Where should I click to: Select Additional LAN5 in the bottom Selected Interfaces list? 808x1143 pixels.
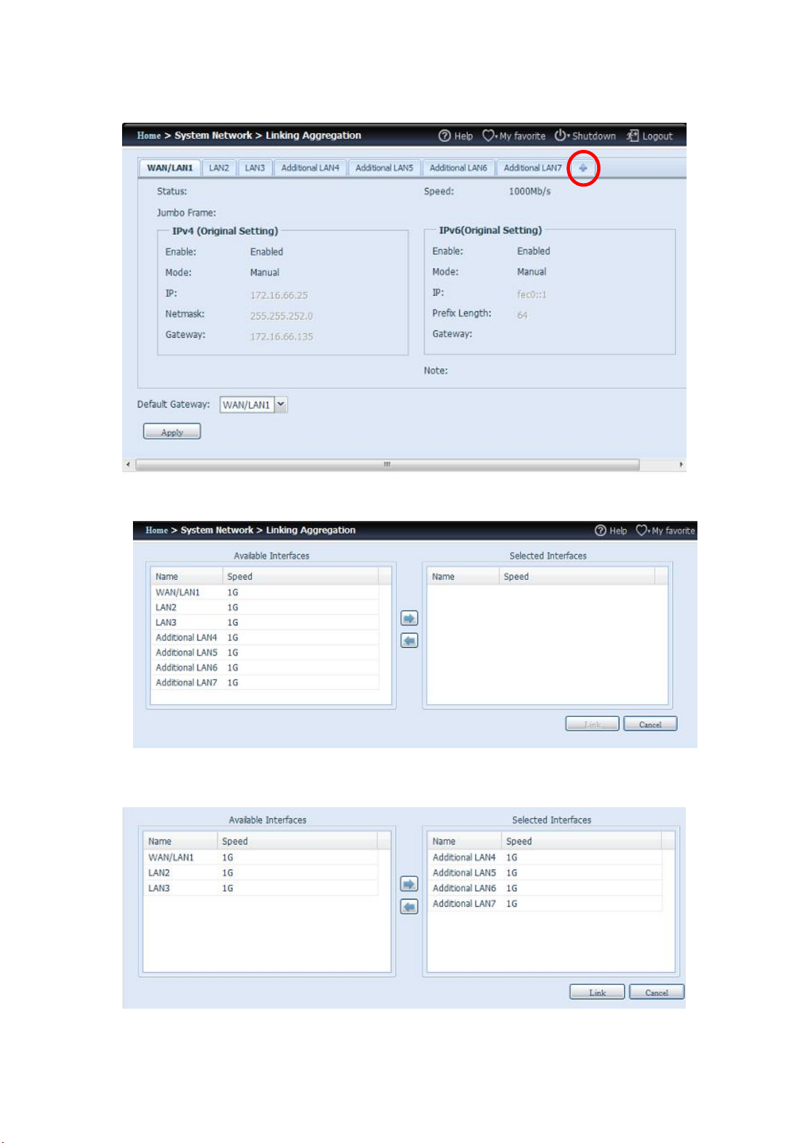click(x=545, y=873)
